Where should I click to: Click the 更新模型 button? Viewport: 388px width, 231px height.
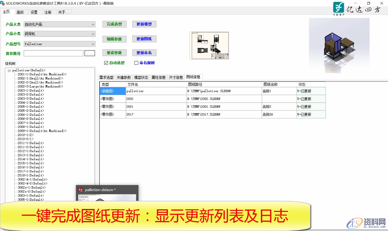click(144, 24)
